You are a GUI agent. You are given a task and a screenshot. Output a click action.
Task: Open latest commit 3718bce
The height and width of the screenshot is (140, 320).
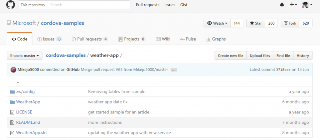pos(283,70)
